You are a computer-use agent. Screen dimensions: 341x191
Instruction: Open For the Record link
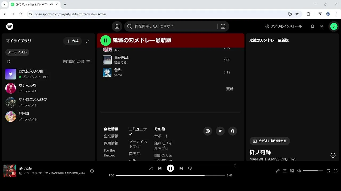tap(109, 153)
